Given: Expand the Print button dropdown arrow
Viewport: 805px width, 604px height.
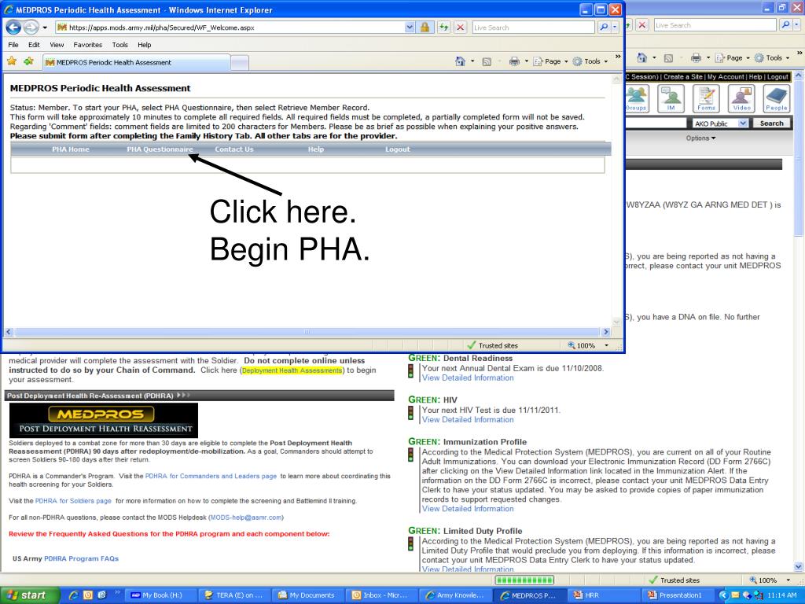Looking at the screenshot, I should click(x=526, y=61).
